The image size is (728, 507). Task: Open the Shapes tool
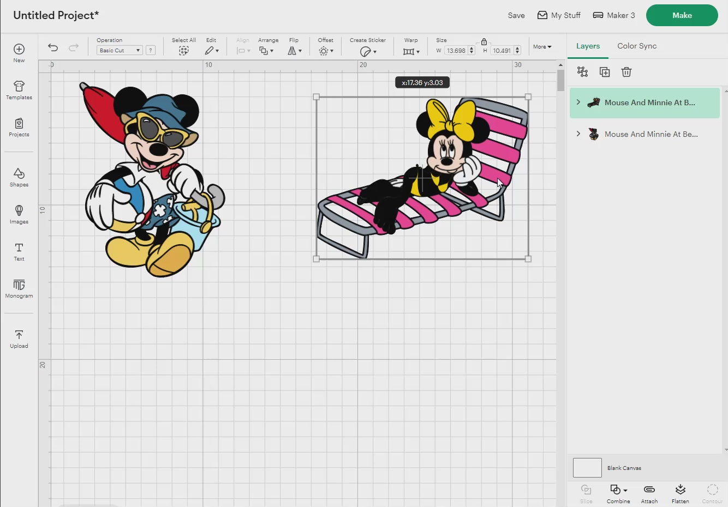click(19, 177)
